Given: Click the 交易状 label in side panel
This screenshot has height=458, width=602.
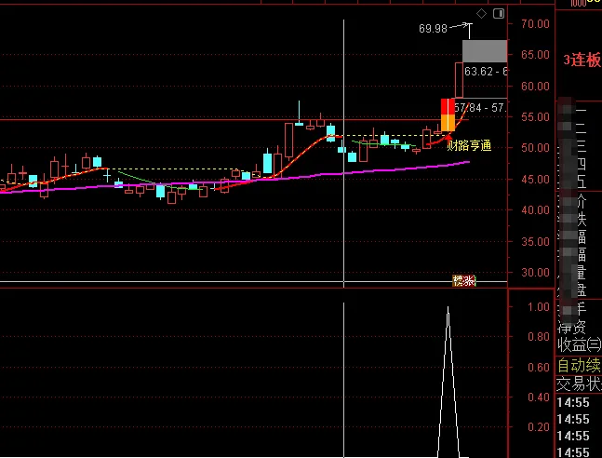Looking at the screenshot, I should pyautogui.click(x=579, y=384).
